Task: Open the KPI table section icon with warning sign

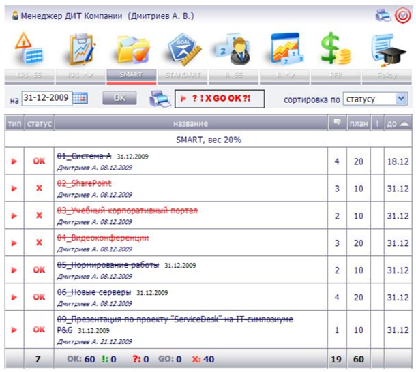Action: pyautogui.click(x=29, y=49)
